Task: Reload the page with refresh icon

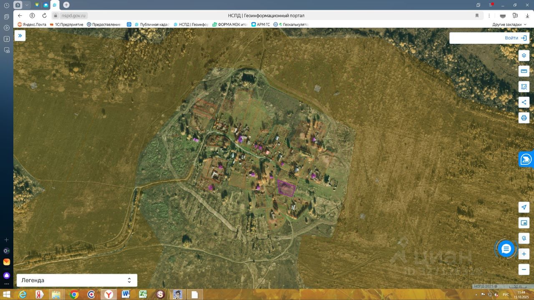Action: coord(44,15)
